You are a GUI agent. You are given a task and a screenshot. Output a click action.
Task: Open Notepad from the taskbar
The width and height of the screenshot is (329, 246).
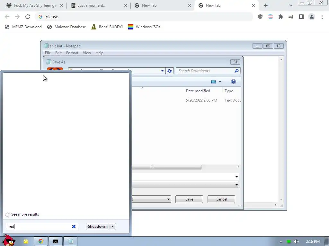70,242
